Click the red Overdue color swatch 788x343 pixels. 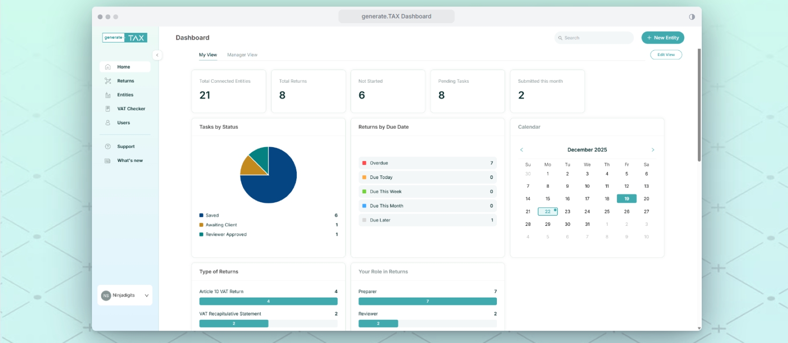pyautogui.click(x=364, y=163)
